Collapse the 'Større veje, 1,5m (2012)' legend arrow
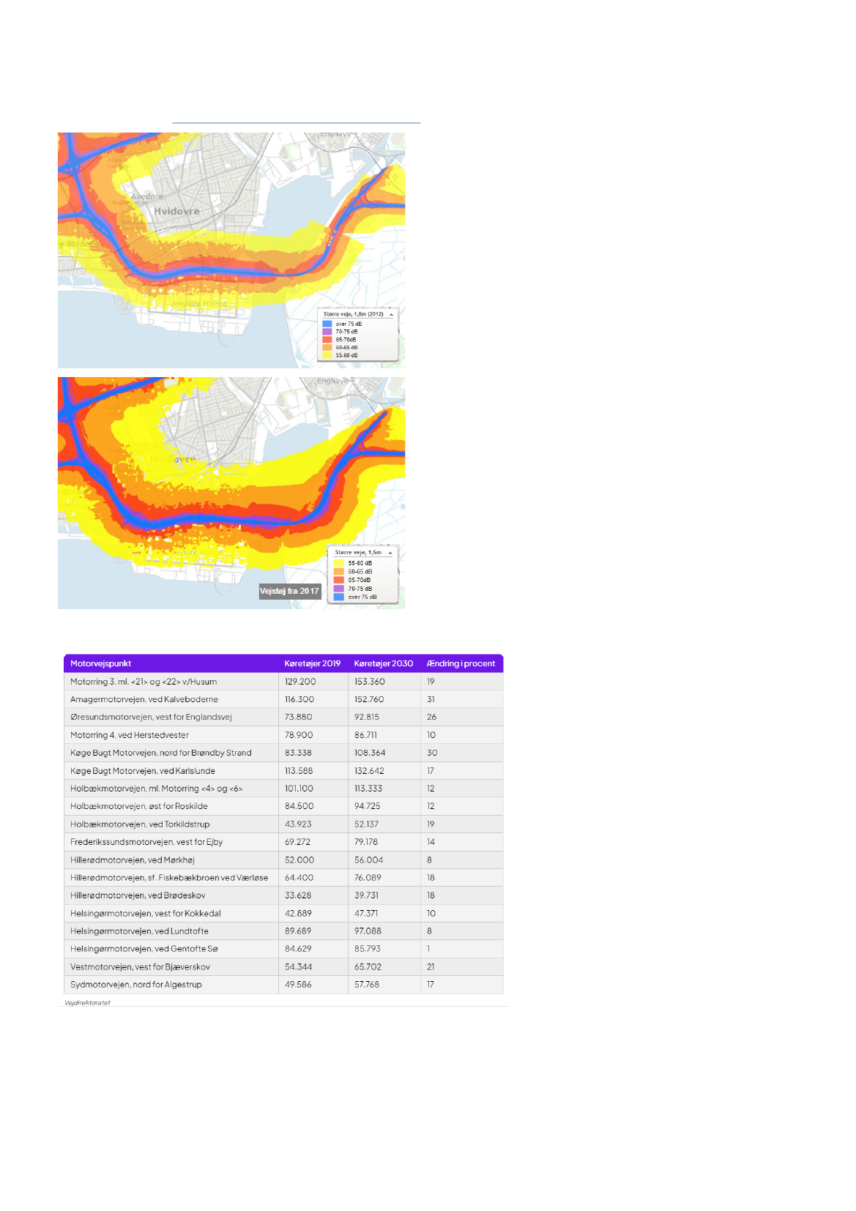 coord(391,314)
